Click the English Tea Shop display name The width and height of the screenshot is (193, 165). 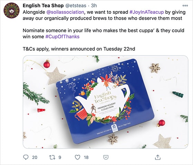coord(43,6)
